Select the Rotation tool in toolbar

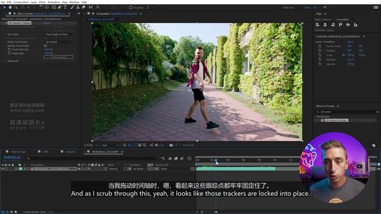pyautogui.click(x=41, y=8)
